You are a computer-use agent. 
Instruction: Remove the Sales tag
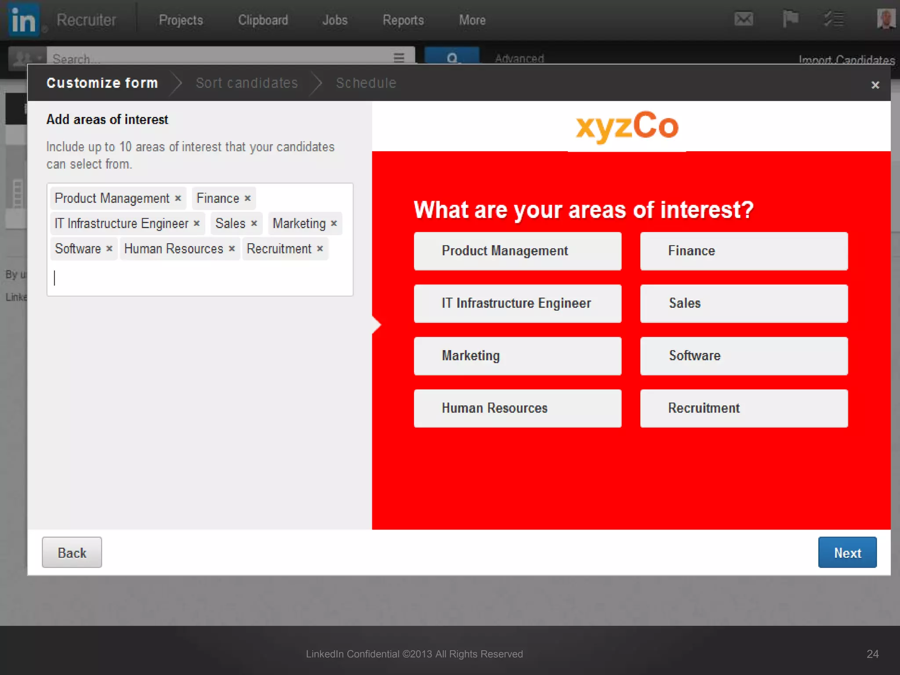pyautogui.click(x=254, y=224)
